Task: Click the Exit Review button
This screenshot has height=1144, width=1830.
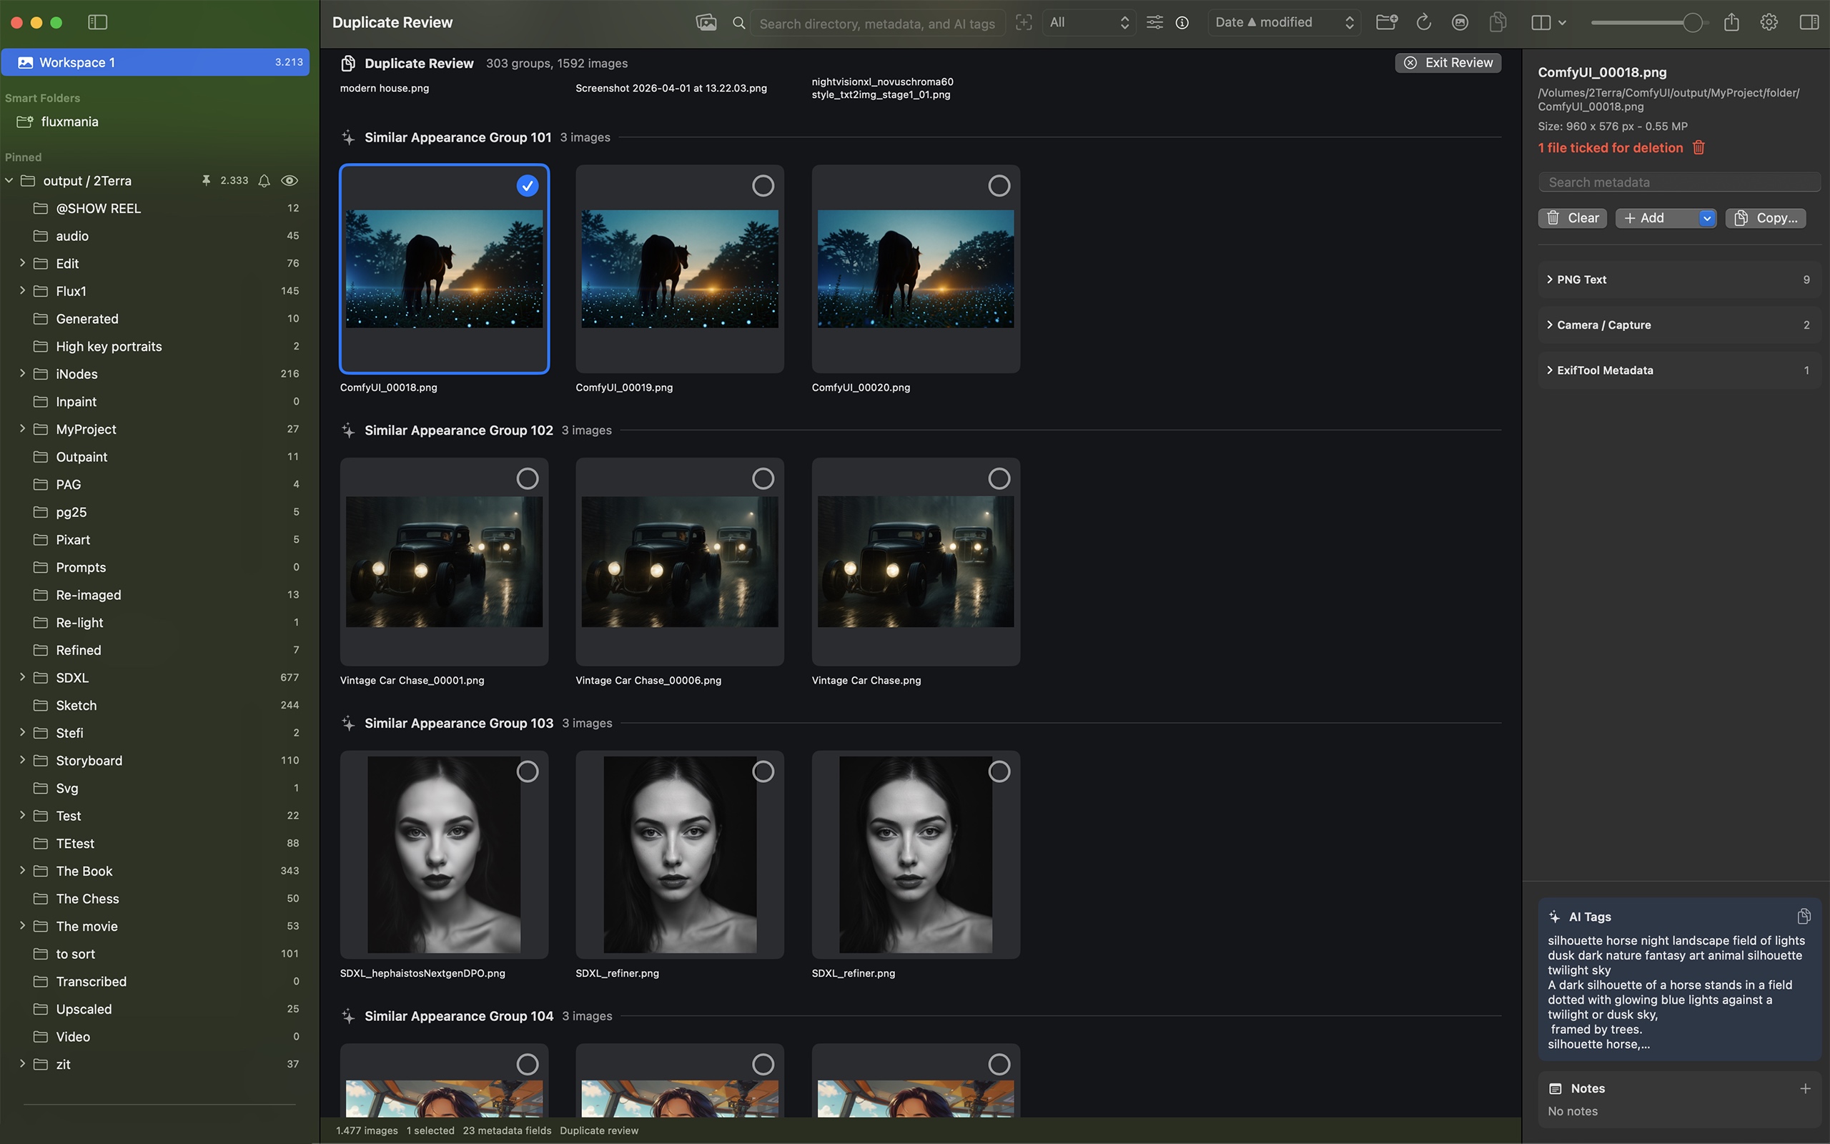Action: click(1448, 63)
